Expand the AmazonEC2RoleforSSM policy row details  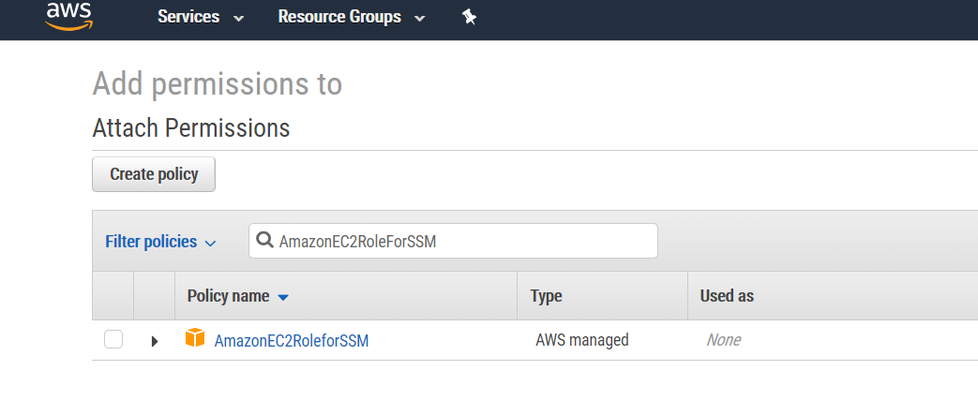click(x=155, y=341)
